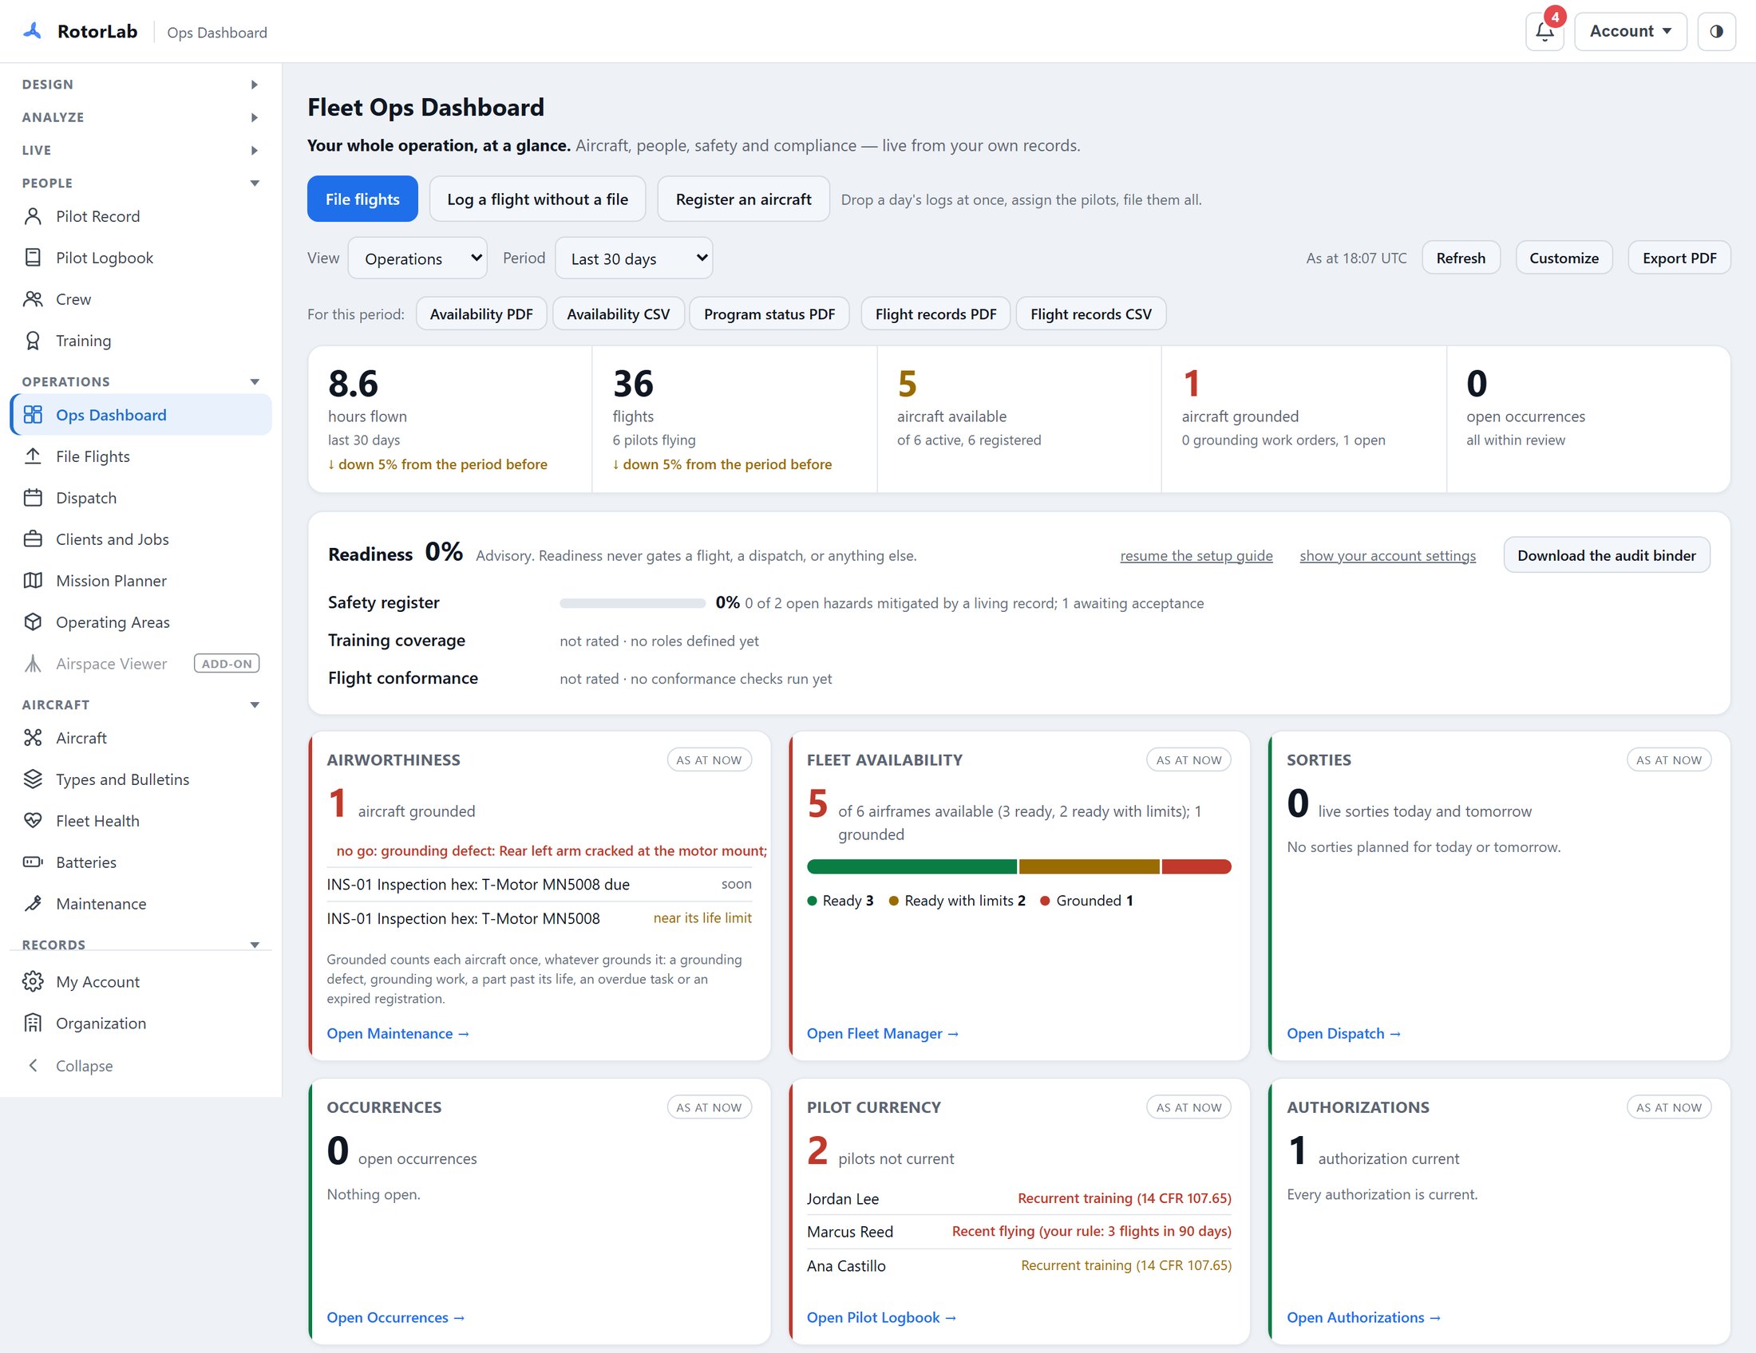
Task: Expand the DESIGN sidebar section
Action: tap(140, 85)
